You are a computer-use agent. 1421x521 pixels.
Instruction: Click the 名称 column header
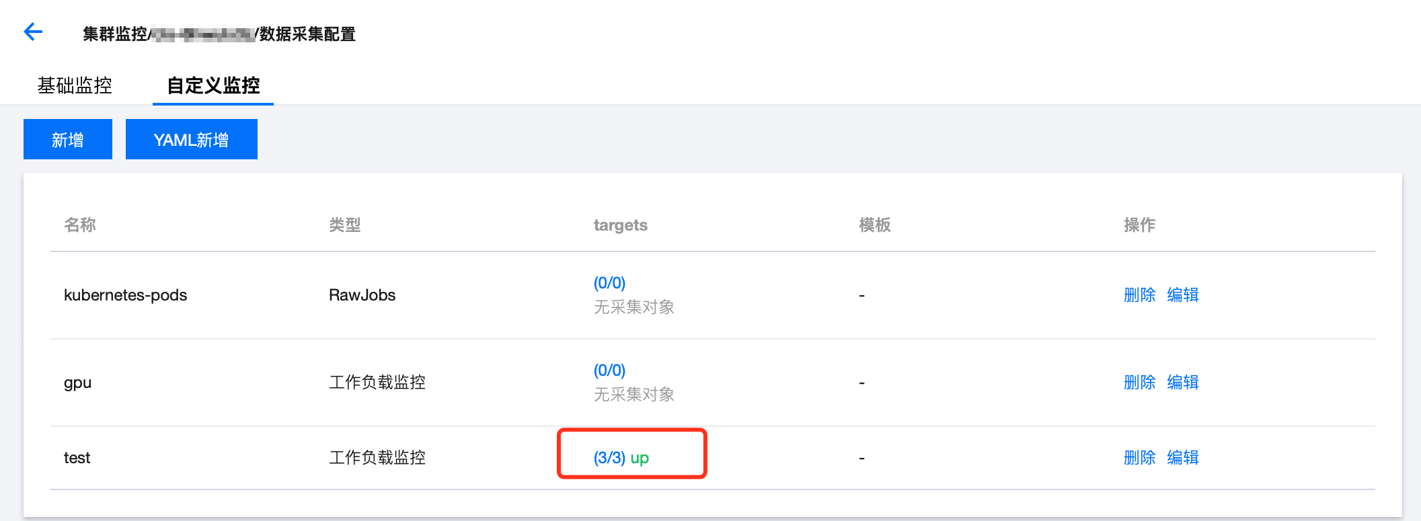(x=80, y=225)
